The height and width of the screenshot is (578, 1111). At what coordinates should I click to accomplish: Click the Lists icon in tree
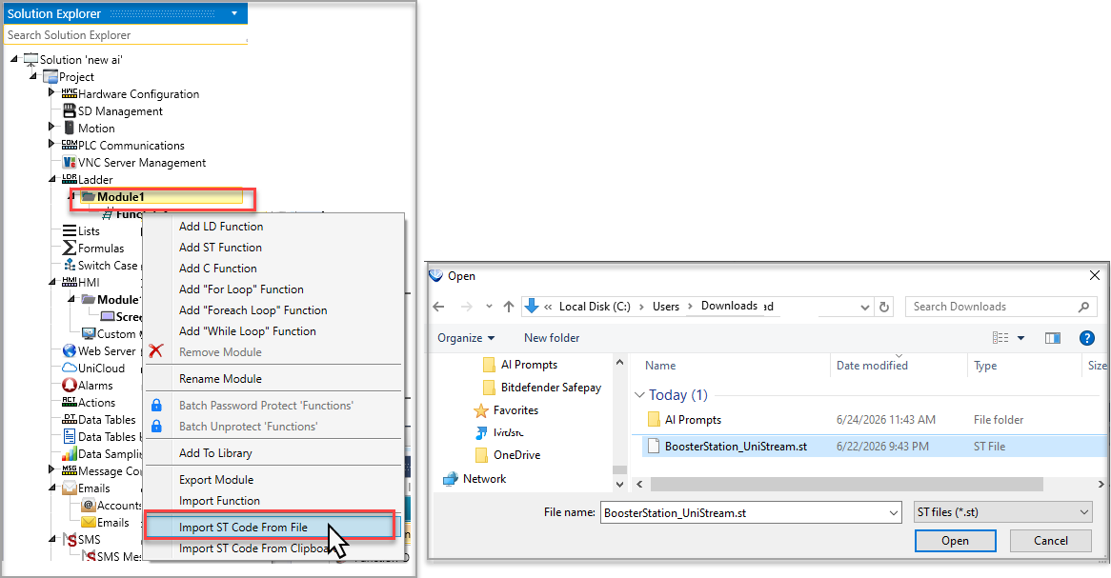69,231
